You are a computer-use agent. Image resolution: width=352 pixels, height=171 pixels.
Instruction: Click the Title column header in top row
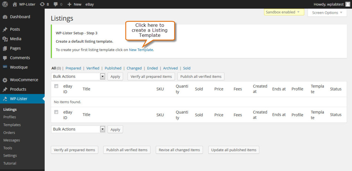(86, 89)
